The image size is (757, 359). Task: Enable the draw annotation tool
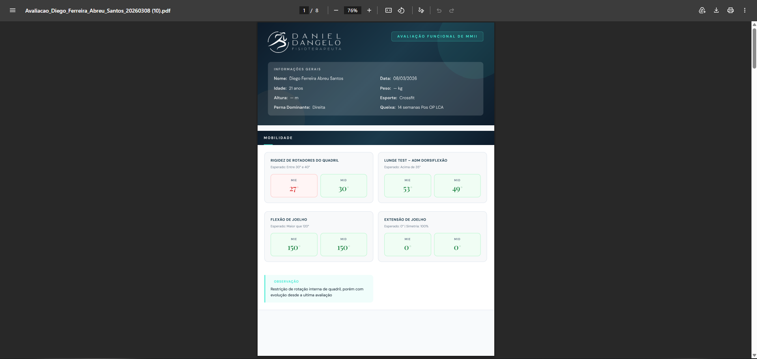pyautogui.click(x=421, y=11)
